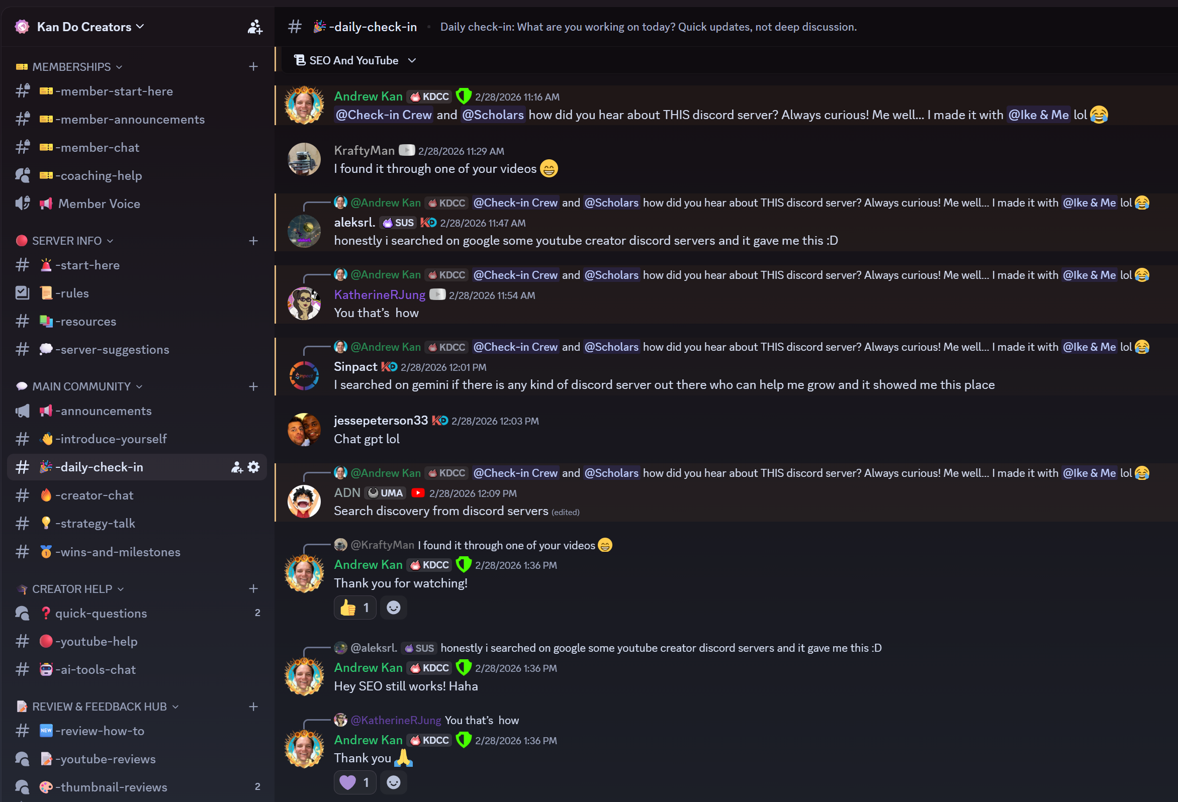Open the creator-chat channel
The height and width of the screenshot is (802, 1178).
click(x=95, y=495)
